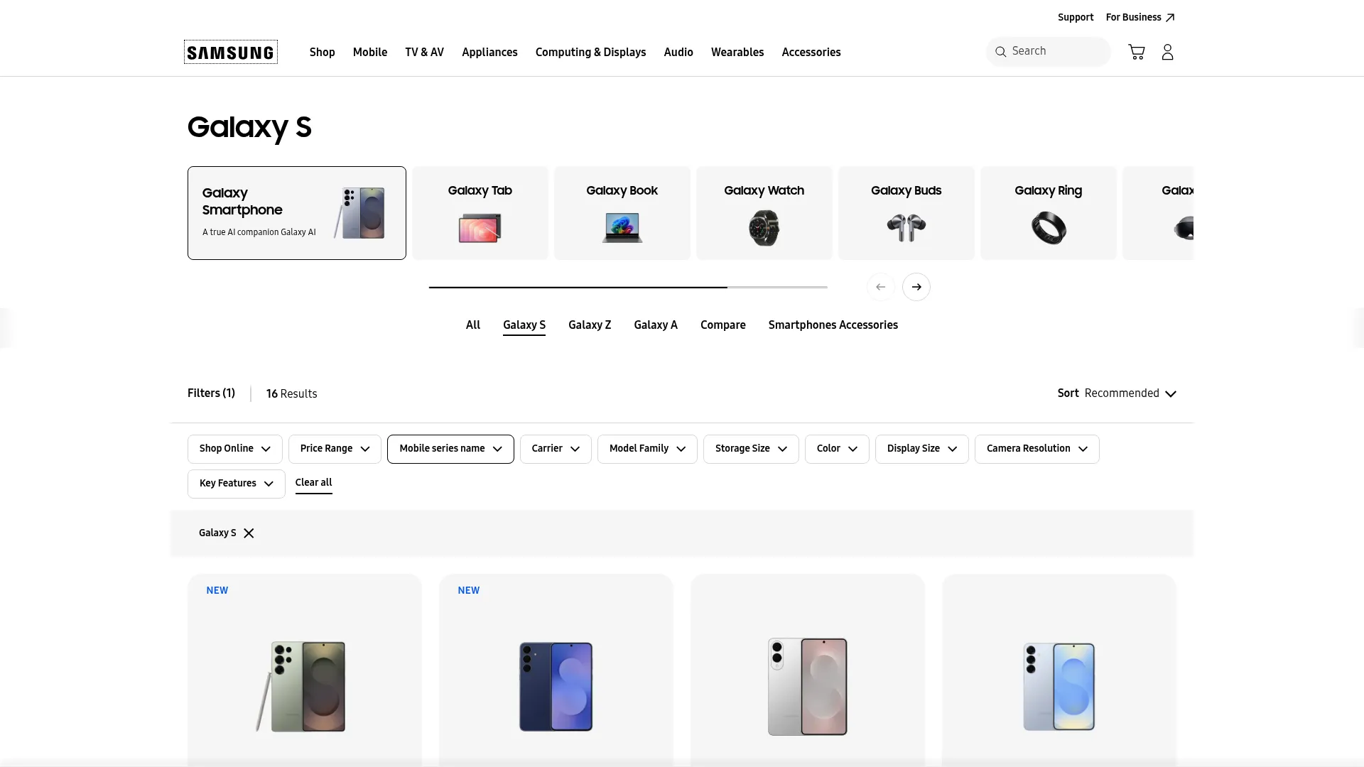Select the Galaxy Buds category card
This screenshot has width=1364, height=767.
click(906, 213)
